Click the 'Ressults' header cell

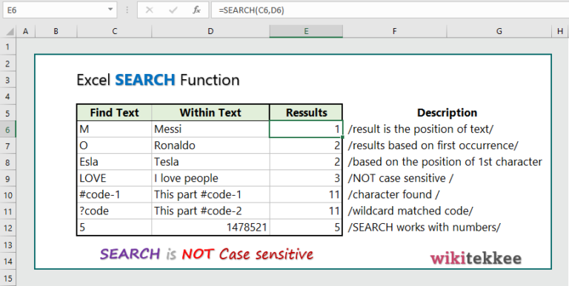click(x=306, y=112)
